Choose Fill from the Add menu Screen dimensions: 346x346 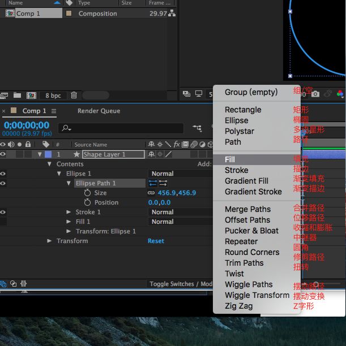click(x=257, y=159)
